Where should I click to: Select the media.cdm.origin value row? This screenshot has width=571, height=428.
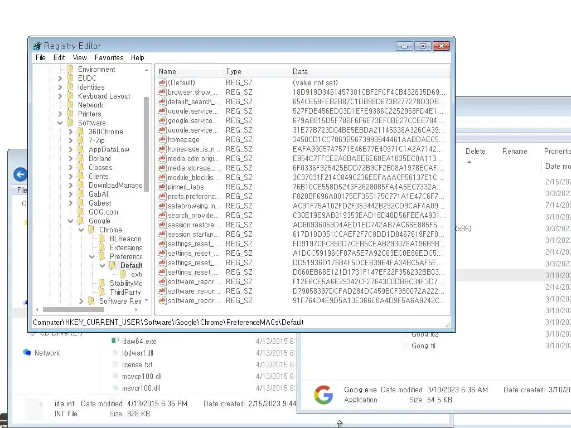302,158
